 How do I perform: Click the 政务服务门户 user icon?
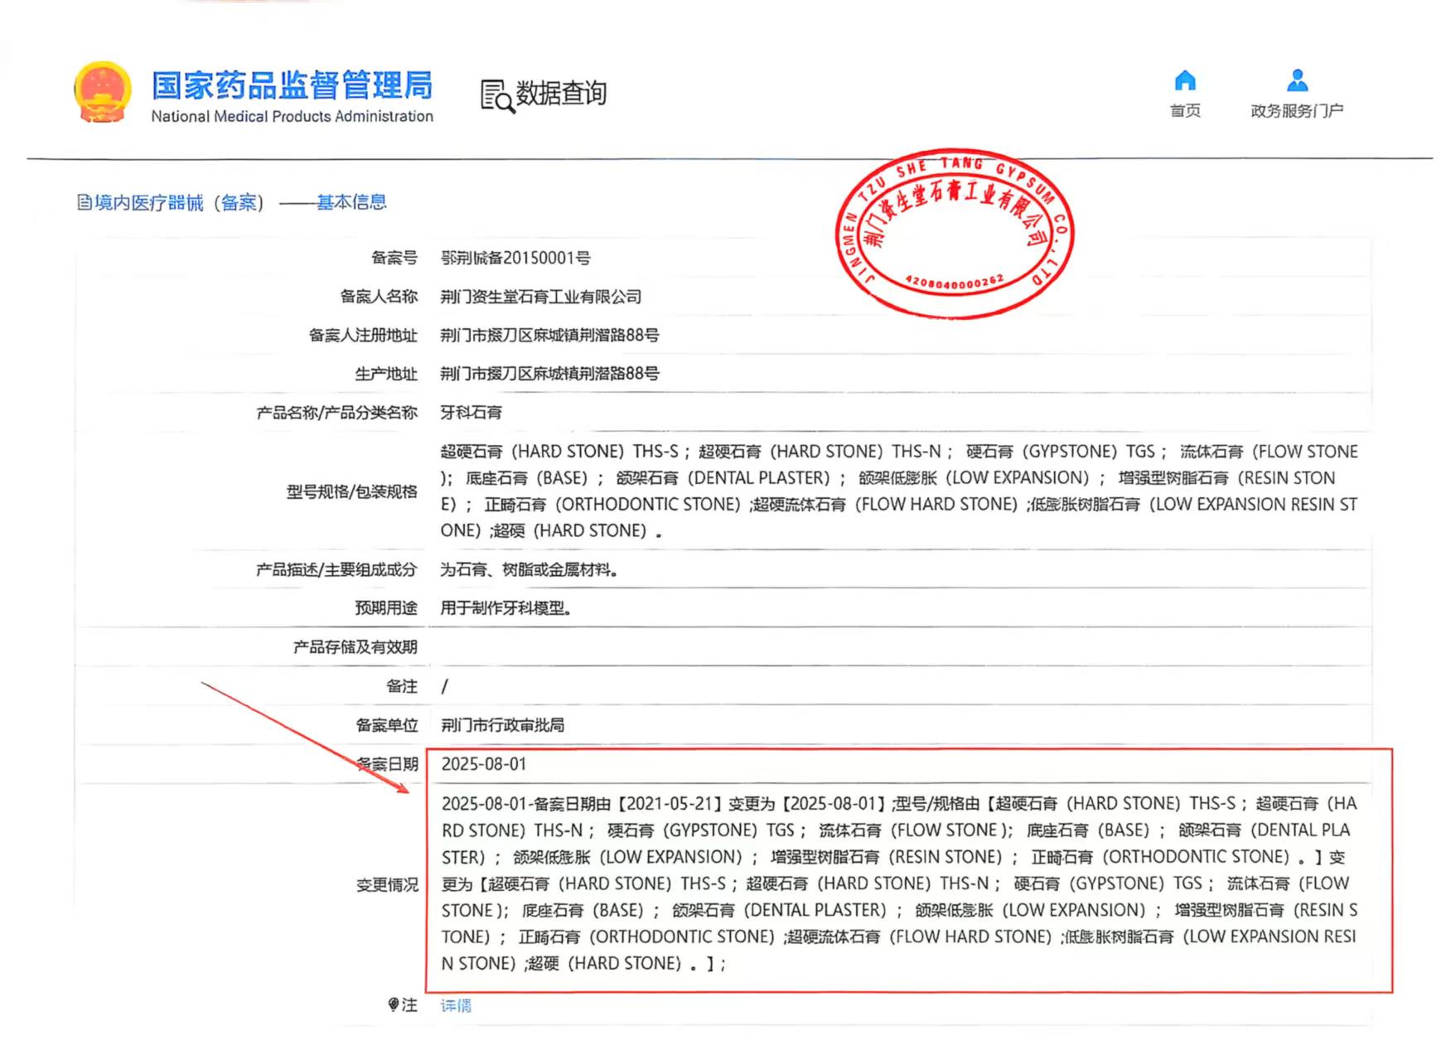click(x=1297, y=80)
